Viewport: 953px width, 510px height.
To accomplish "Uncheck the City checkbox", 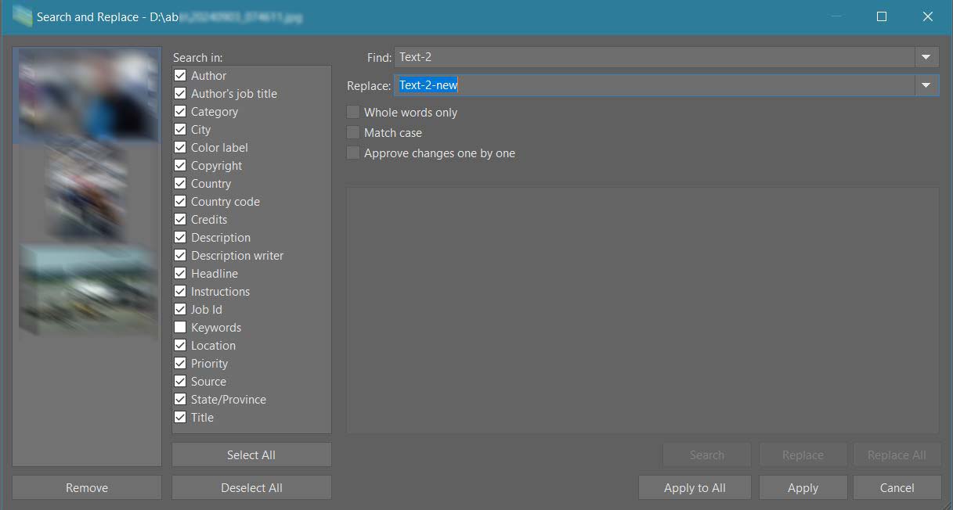I will point(180,130).
